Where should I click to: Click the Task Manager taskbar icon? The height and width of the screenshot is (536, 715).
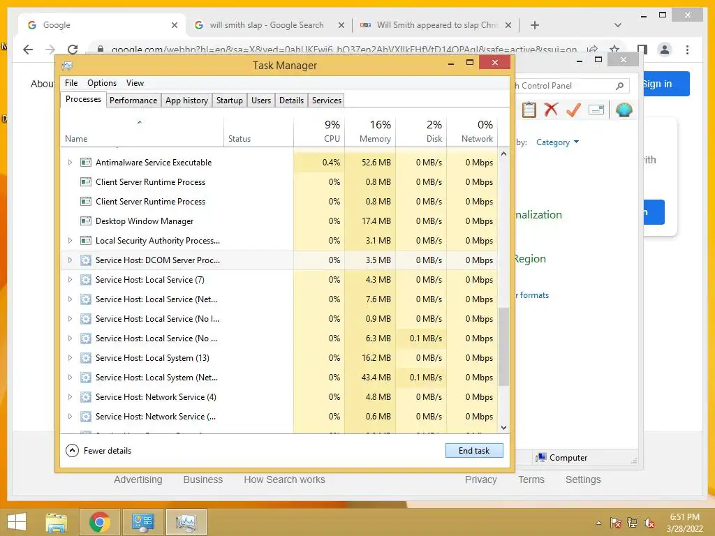pyautogui.click(x=186, y=522)
